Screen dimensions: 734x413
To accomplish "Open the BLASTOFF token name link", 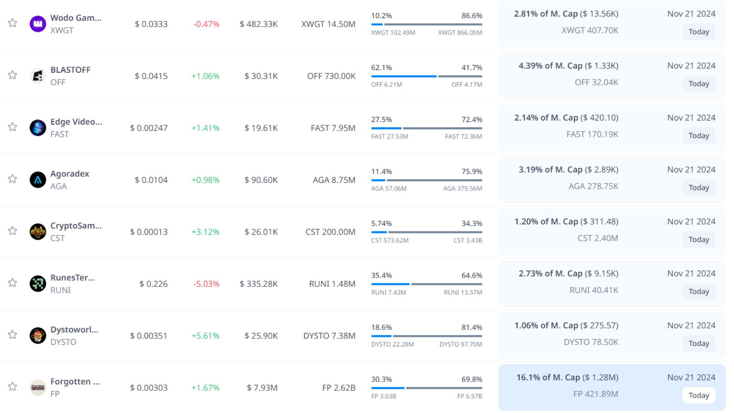I will [x=70, y=70].
